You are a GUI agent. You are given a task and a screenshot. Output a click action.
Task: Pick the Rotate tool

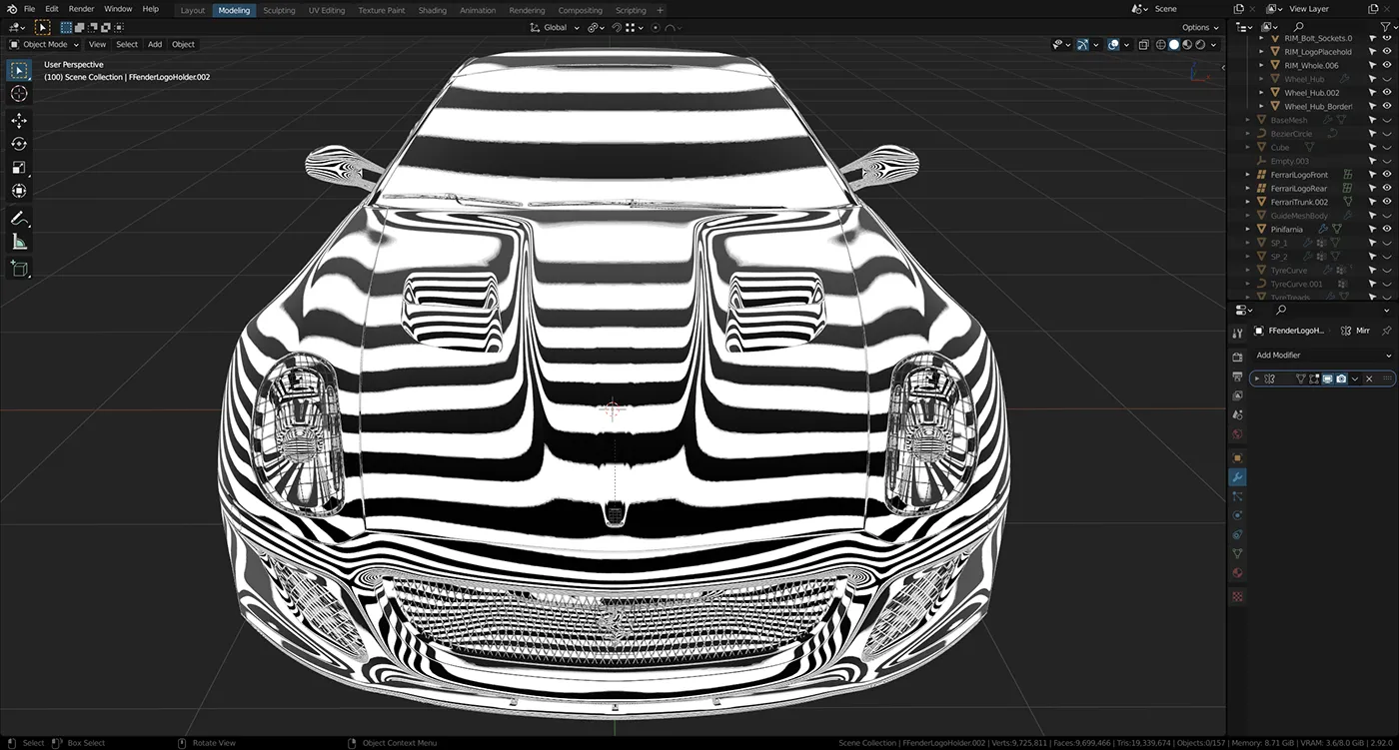[x=19, y=144]
